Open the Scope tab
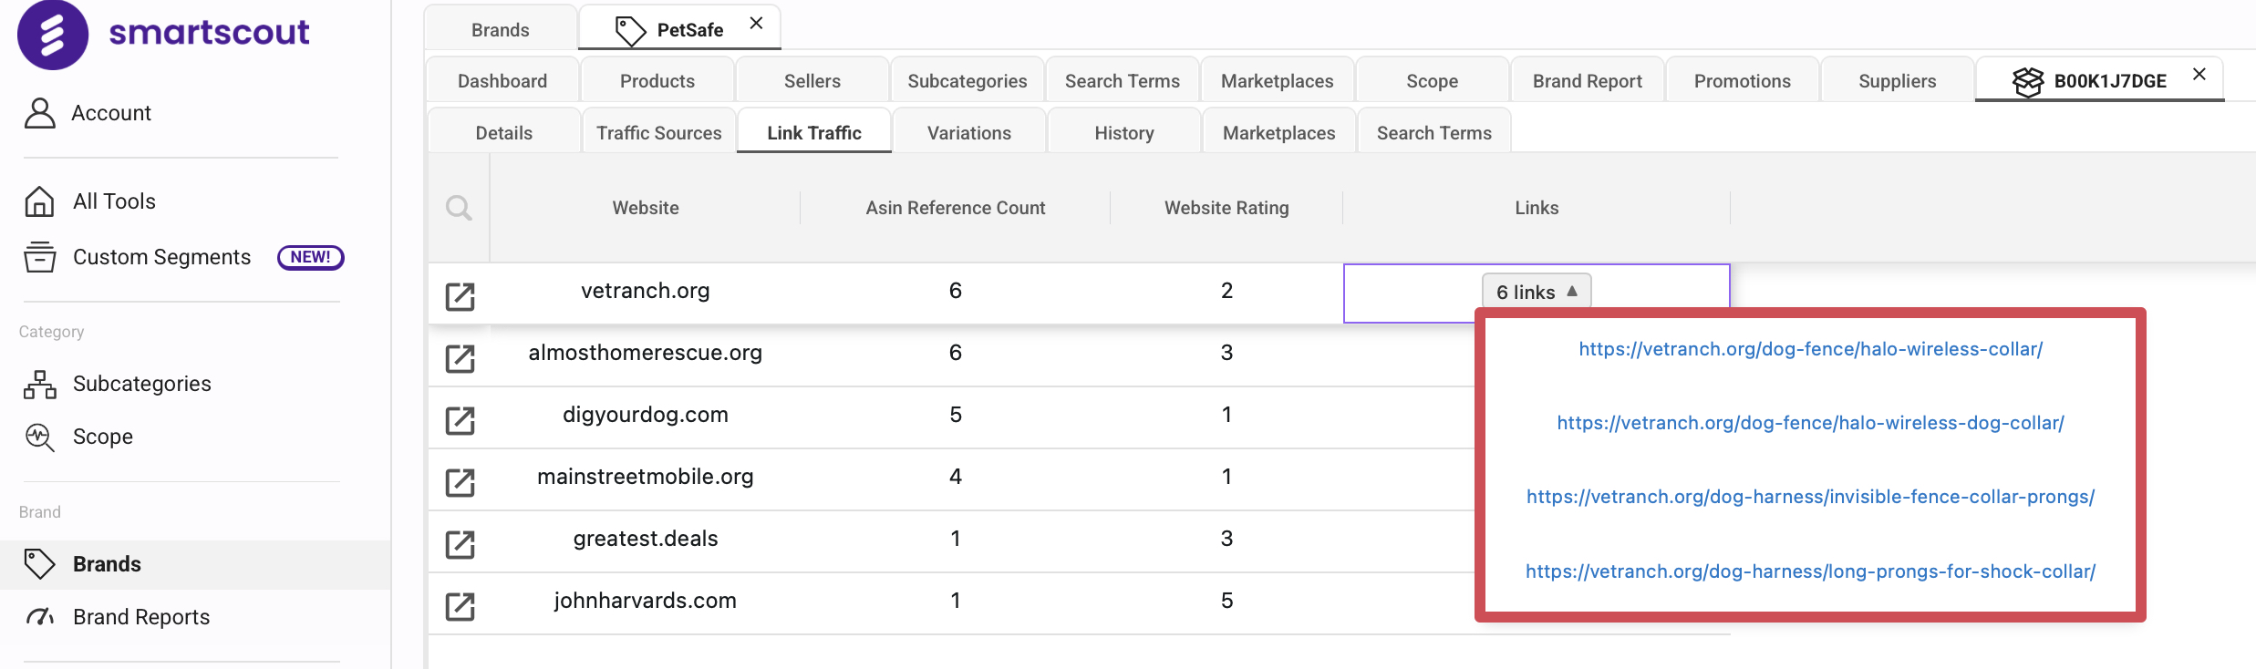The image size is (2256, 669). pyautogui.click(x=1433, y=81)
